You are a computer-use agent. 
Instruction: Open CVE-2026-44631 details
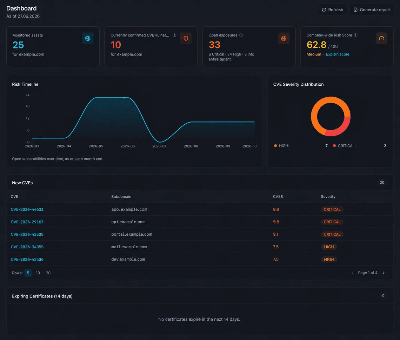[27, 209]
